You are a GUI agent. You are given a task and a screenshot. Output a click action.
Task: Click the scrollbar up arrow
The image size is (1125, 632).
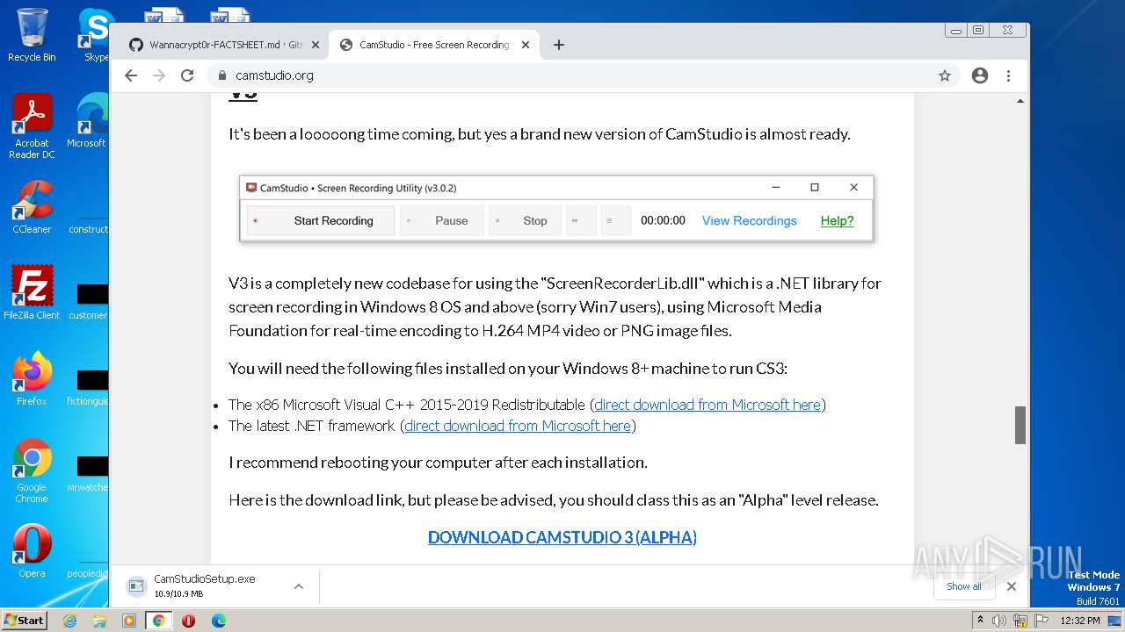coord(1020,101)
